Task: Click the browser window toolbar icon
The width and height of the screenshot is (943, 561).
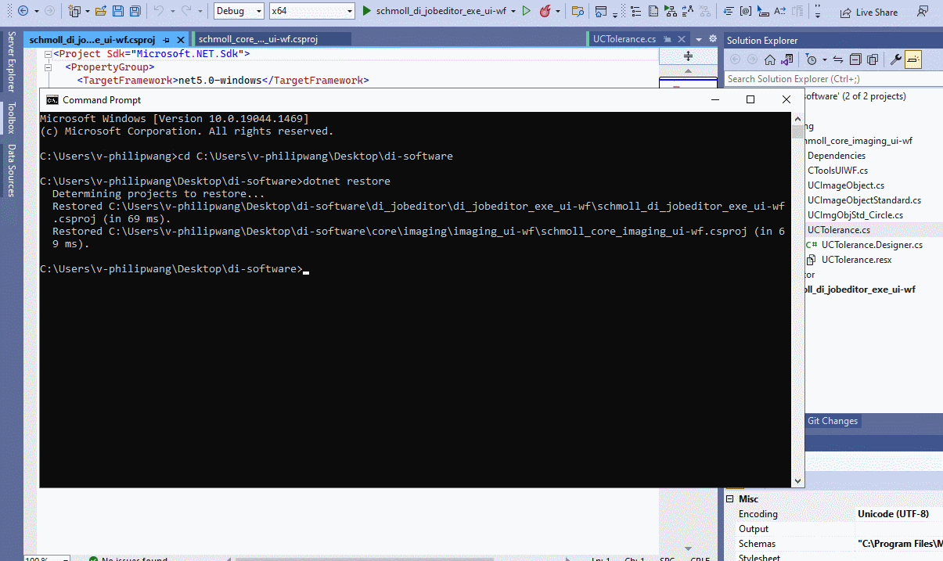Action: click(601, 11)
